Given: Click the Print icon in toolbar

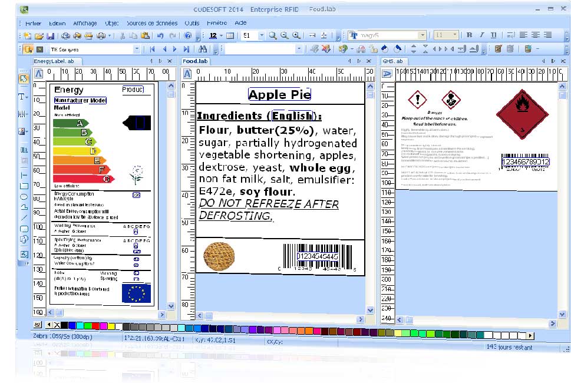Looking at the screenshot, I should pos(88,35).
